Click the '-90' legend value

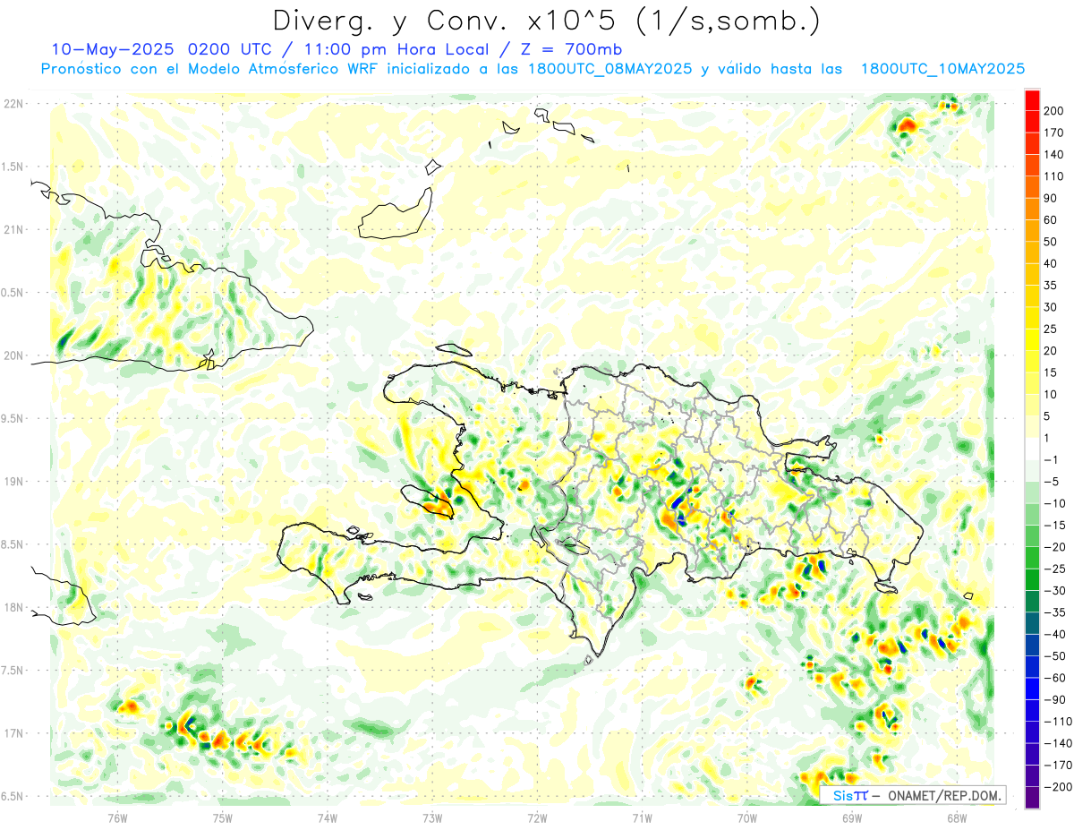1054,700
